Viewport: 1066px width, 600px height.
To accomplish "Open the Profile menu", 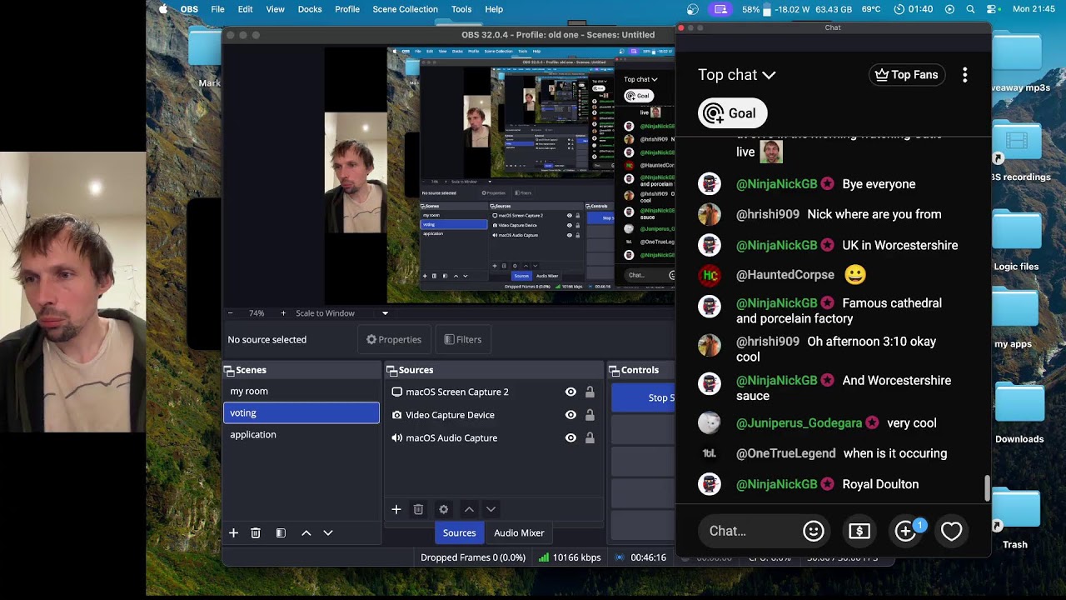I will (x=347, y=9).
